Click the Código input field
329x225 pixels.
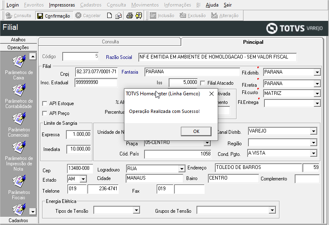(81, 56)
